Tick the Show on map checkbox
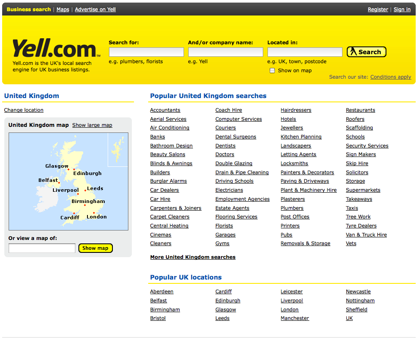This screenshot has height=338, width=417. point(272,71)
